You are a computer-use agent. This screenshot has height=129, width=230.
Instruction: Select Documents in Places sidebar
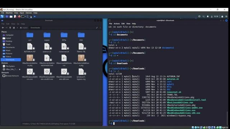click(10, 47)
